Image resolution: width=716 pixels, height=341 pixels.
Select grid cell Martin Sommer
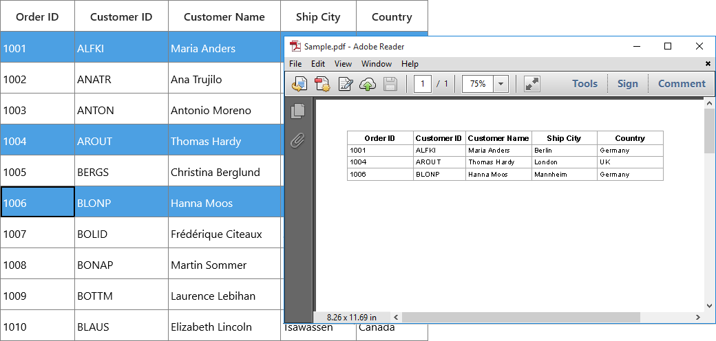pyautogui.click(x=224, y=264)
